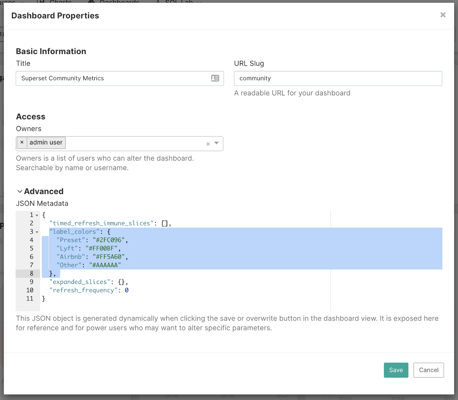The image size is (458, 400).
Task: Collapse the Advanced section
Action: (20, 191)
